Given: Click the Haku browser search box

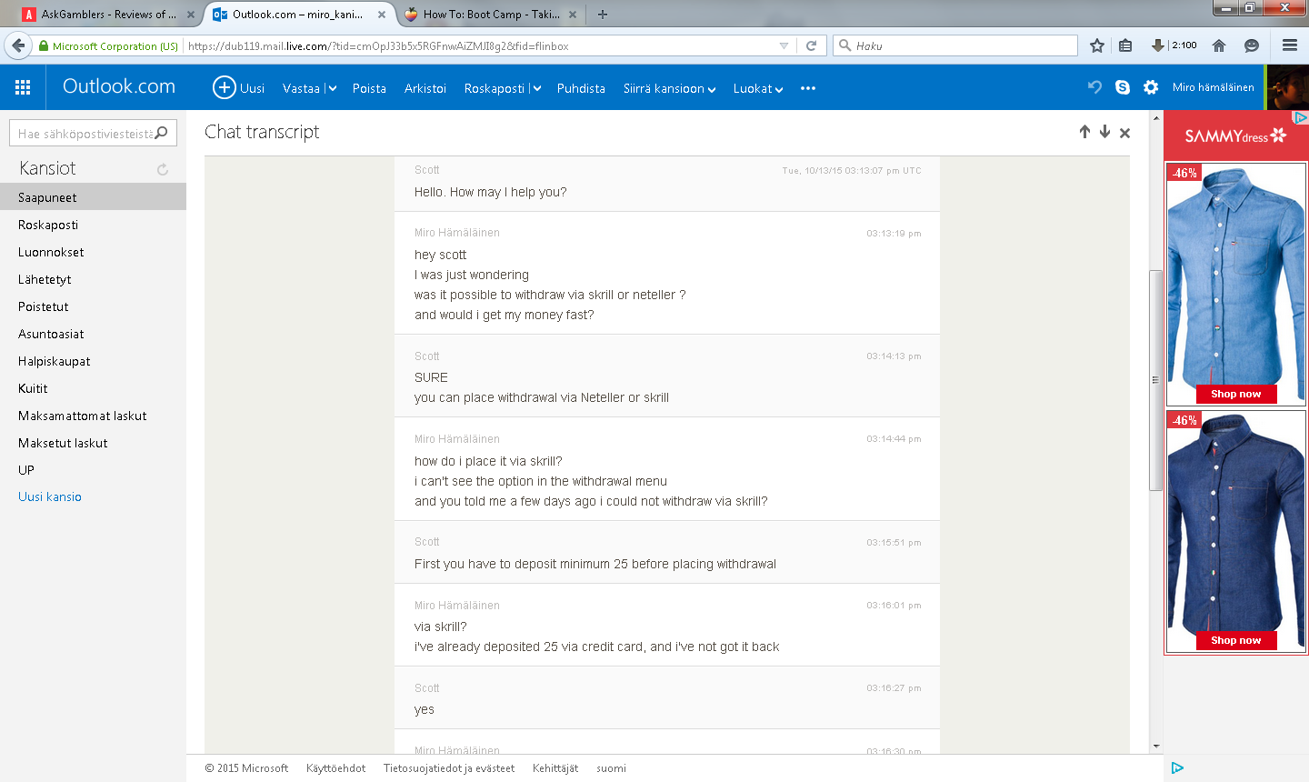Looking at the screenshot, I should 955,45.
